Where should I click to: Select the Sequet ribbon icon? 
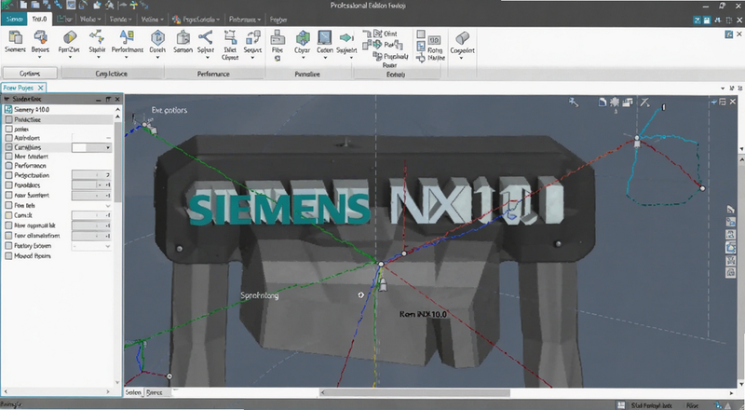pyautogui.click(x=252, y=37)
